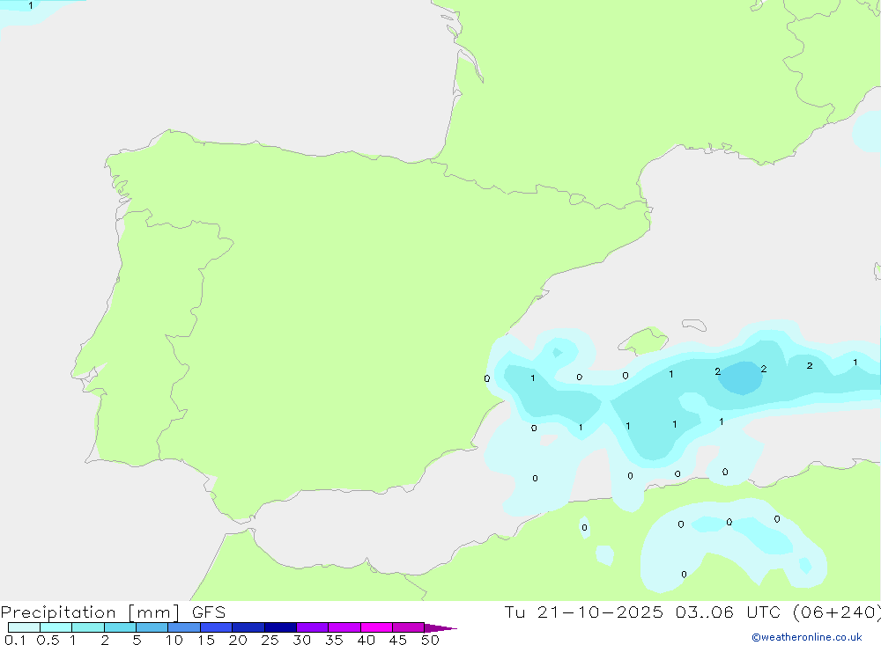
Task: Select the 30–35 mm violet legend swatch
Action: coord(313,627)
